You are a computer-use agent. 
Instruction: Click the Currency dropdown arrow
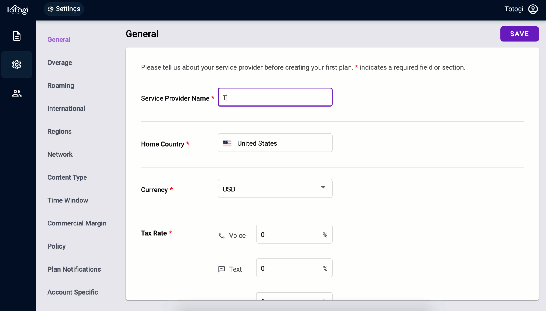pyautogui.click(x=323, y=187)
